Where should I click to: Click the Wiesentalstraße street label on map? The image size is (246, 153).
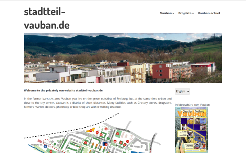[123, 130]
